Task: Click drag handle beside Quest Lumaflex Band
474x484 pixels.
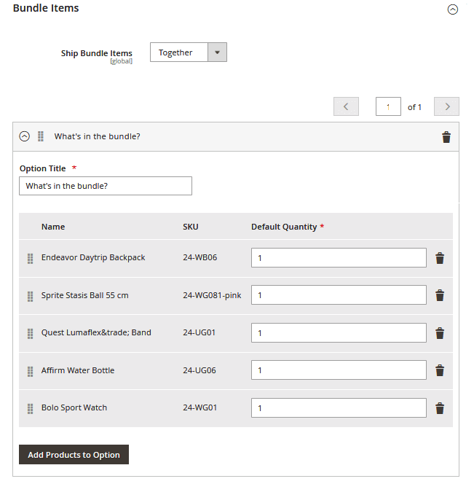Action: 31,333
